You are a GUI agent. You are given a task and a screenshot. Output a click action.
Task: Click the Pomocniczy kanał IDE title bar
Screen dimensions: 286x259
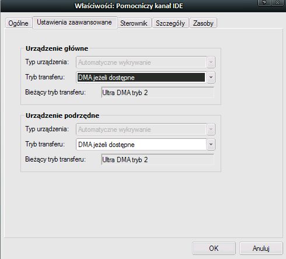129,6
